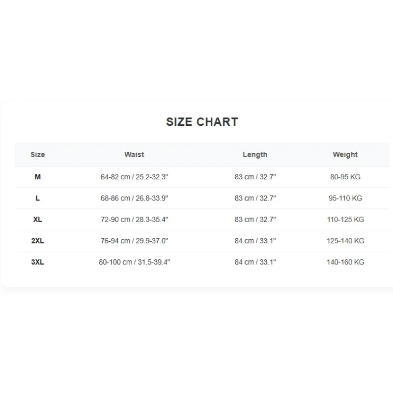The image size is (393, 393).
Task: Click the M size row label
Action: [x=38, y=177]
